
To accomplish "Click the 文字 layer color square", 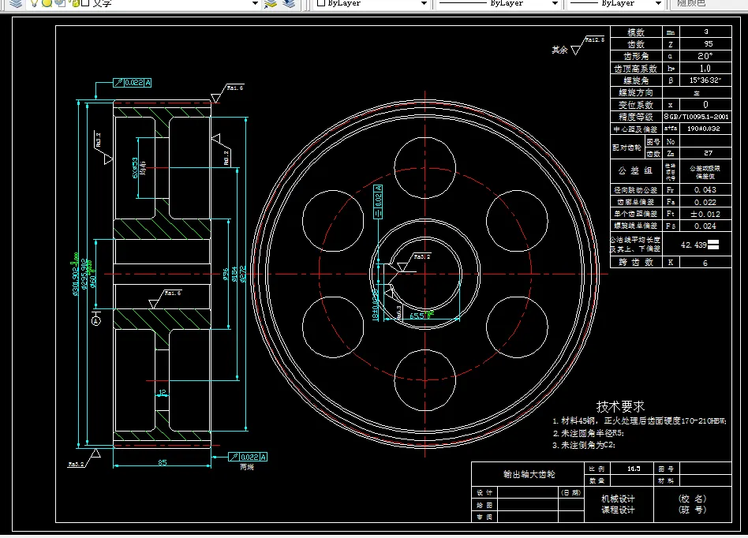I will tap(85, 3).
